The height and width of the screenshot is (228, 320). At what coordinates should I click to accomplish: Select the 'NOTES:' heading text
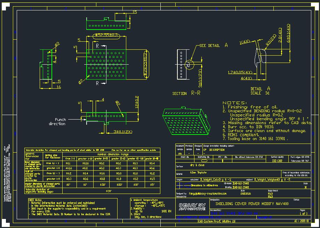click(234, 103)
